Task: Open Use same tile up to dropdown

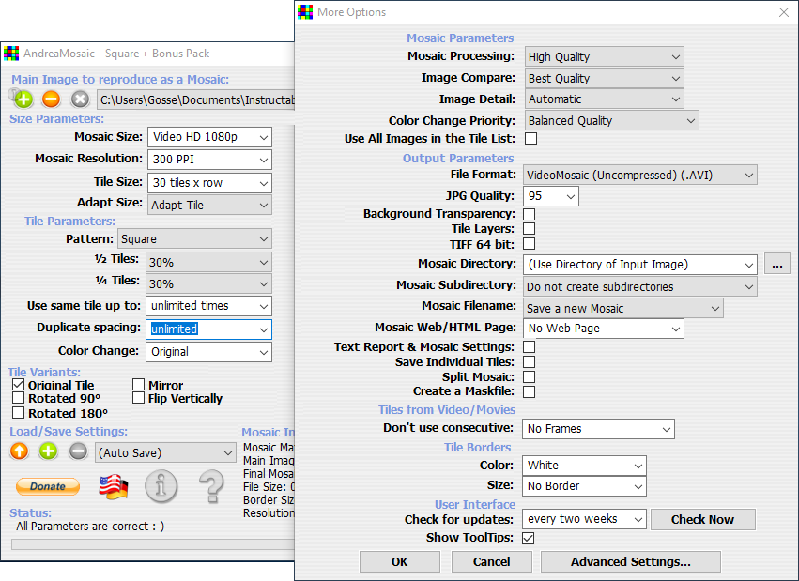Action: [208, 306]
